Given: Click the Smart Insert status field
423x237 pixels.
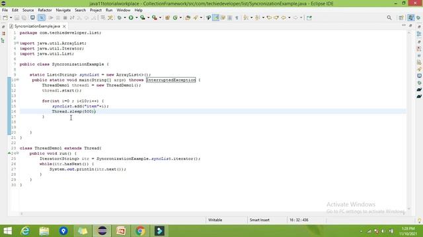Looking at the screenshot, I should tap(259, 220).
